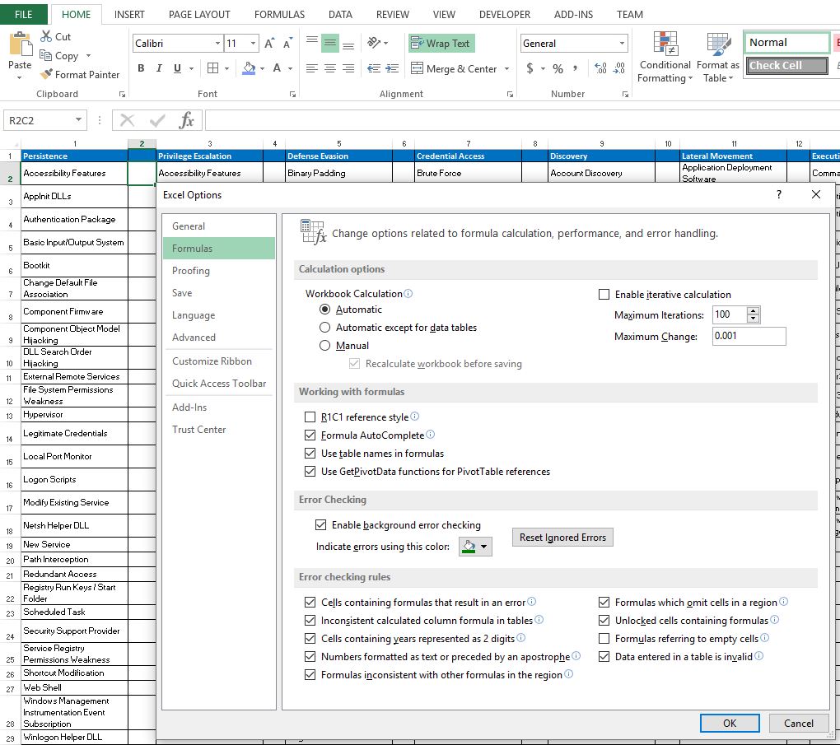Expand Merge & Center dropdown arrow
The width and height of the screenshot is (840, 745).
(x=506, y=68)
